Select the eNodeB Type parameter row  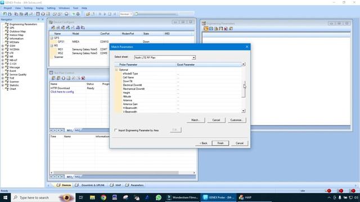[x=178, y=74]
